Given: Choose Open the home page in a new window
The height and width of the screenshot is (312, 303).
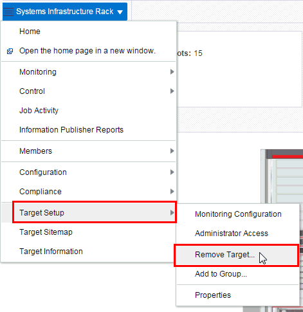Looking at the screenshot, I should pos(89,51).
